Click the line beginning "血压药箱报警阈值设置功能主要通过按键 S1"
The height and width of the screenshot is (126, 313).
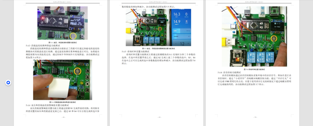(65, 108)
